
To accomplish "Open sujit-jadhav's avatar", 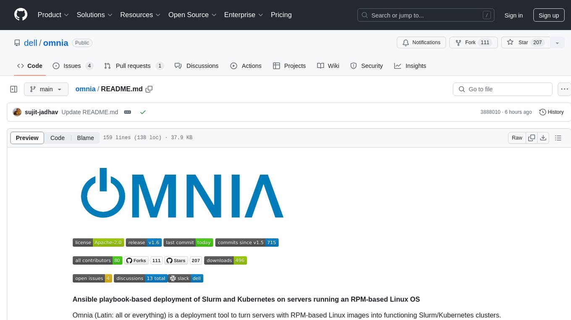I will [x=17, y=112].
